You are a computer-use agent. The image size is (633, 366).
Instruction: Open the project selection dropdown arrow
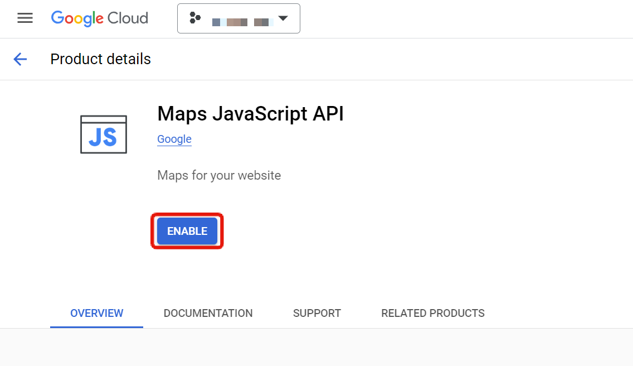pyautogui.click(x=284, y=18)
